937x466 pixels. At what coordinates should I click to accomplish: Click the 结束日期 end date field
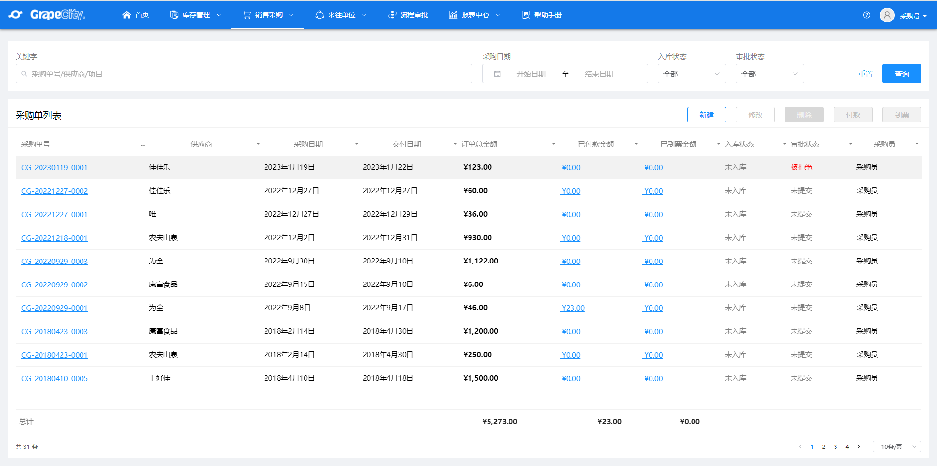[599, 74]
